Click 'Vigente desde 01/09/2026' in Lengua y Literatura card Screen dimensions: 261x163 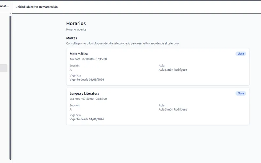(x=87, y=119)
